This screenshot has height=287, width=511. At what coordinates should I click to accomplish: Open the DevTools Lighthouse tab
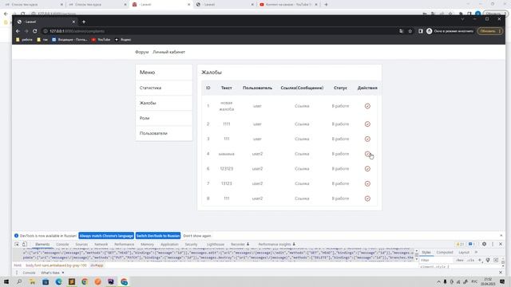click(216, 244)
